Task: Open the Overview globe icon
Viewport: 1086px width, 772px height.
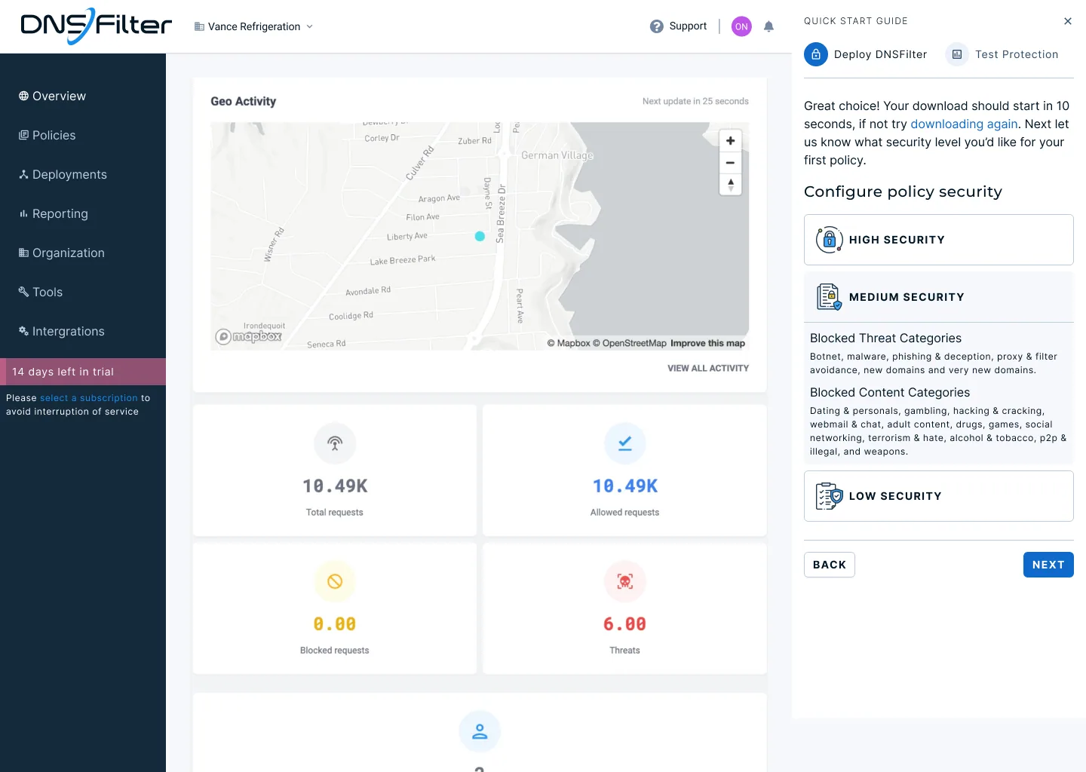Action: pos(24,96)
